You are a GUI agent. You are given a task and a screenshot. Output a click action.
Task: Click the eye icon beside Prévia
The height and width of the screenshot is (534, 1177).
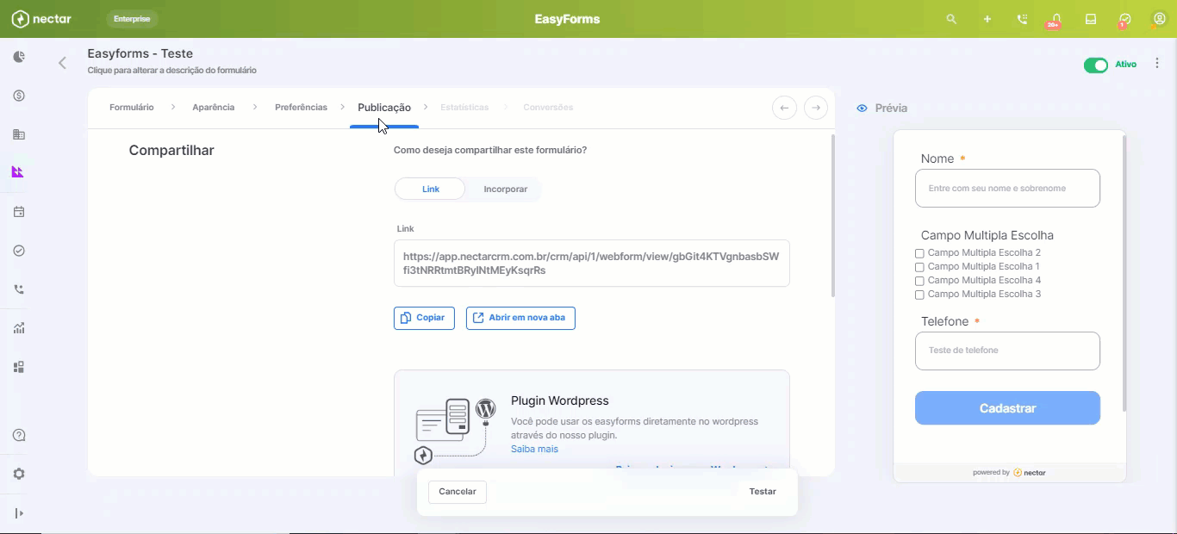tap(862, 108)
